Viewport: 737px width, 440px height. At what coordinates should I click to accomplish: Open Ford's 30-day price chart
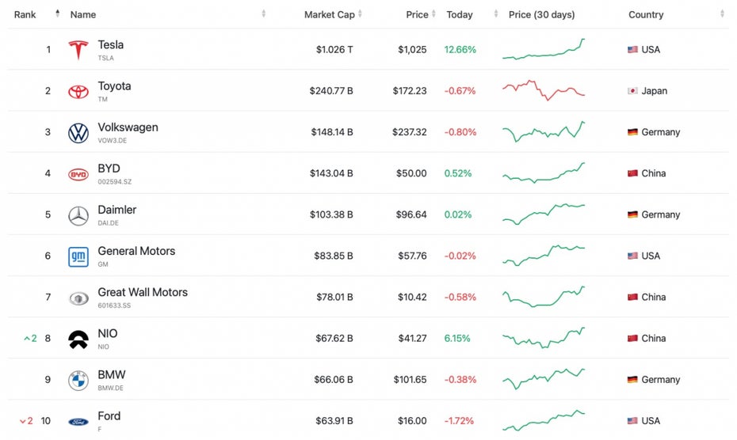544,420
